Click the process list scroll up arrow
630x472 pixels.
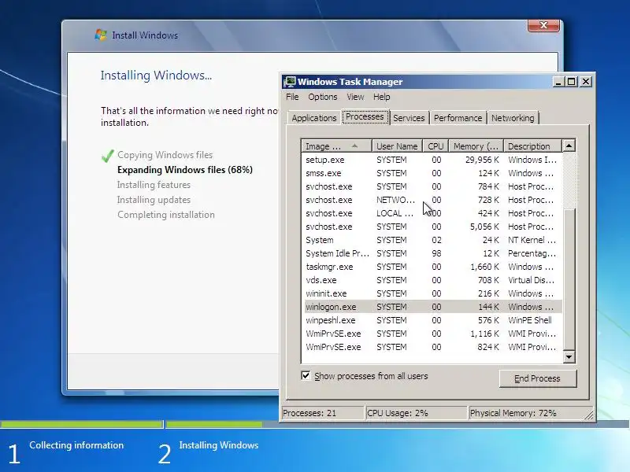tap(569, 146)
